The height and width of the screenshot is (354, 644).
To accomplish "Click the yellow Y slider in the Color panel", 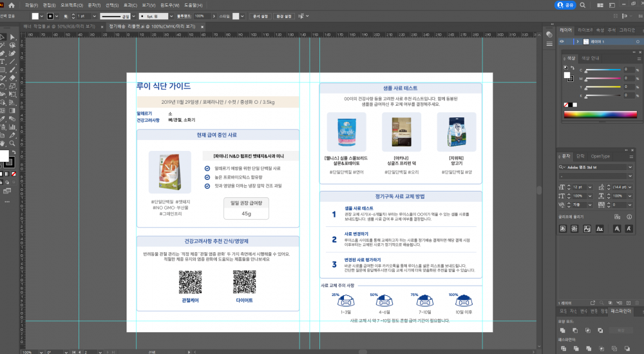I will [603, 87].
